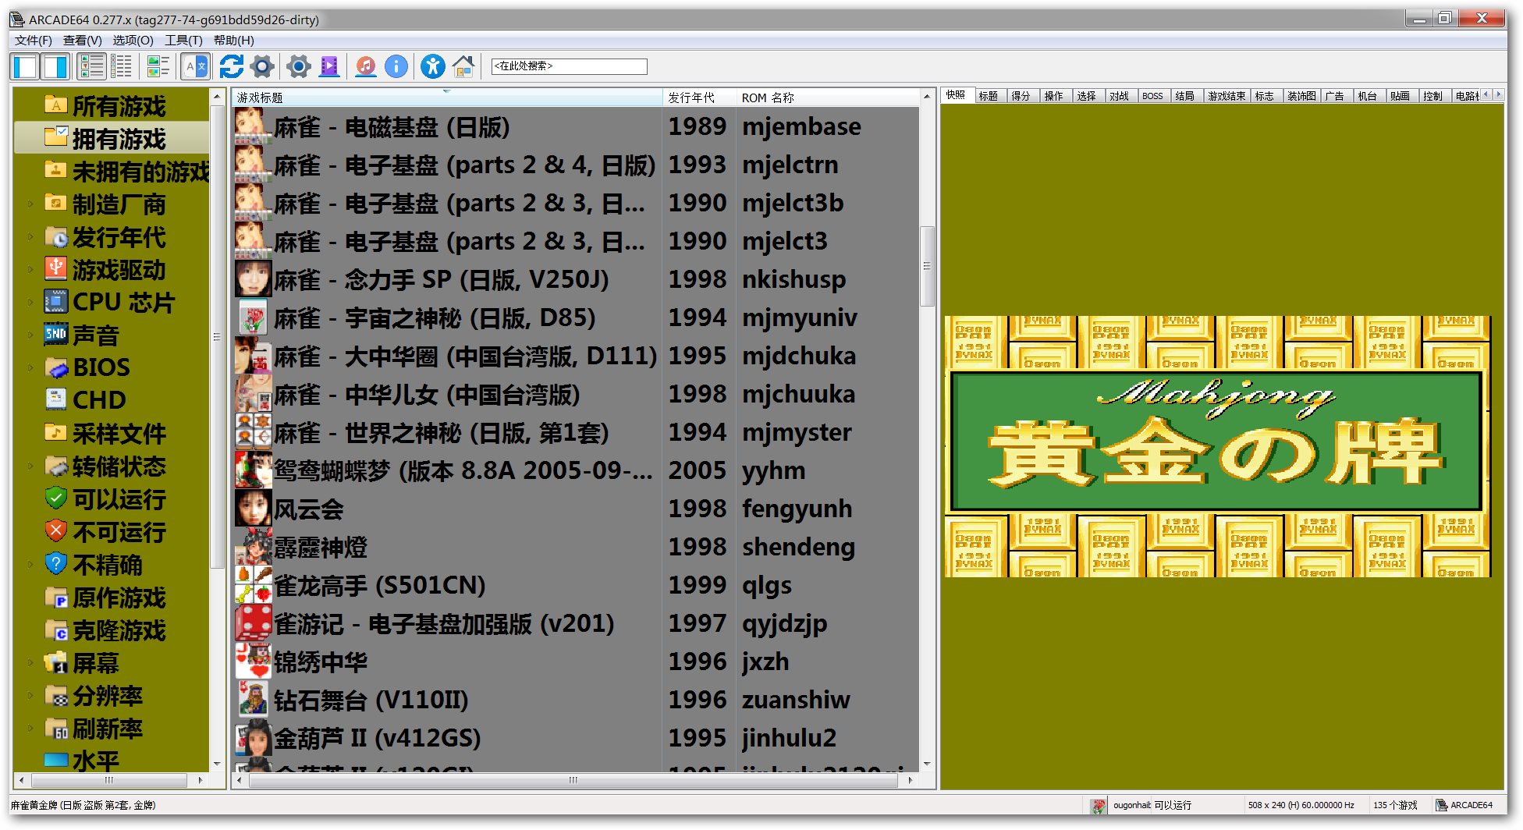
Task: Click the game icon for 鸳鸯蝴蝶梦
Action: [254, 470]
